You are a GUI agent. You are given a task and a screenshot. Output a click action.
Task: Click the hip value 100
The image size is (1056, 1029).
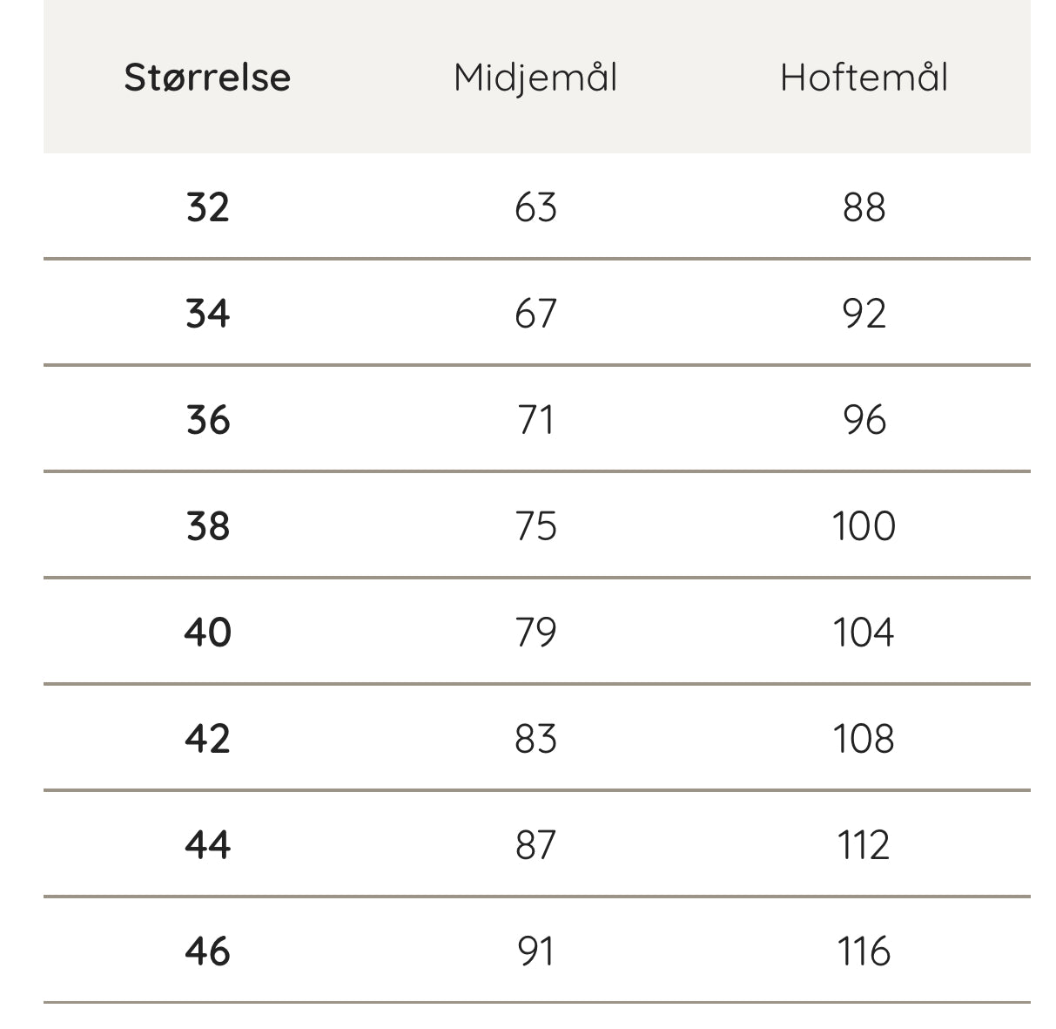(x=864, y=526)
